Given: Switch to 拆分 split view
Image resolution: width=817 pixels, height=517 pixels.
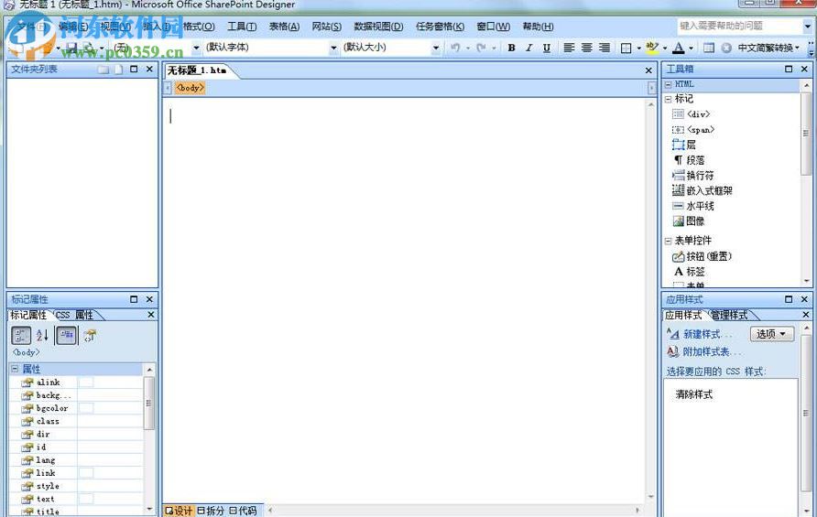Looking at the screenshot, I should click(x=211, y=511).
